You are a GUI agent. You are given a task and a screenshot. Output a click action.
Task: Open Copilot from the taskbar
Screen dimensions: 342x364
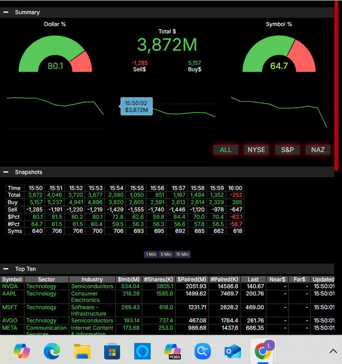pyautogui.click(x=22, y=351)
